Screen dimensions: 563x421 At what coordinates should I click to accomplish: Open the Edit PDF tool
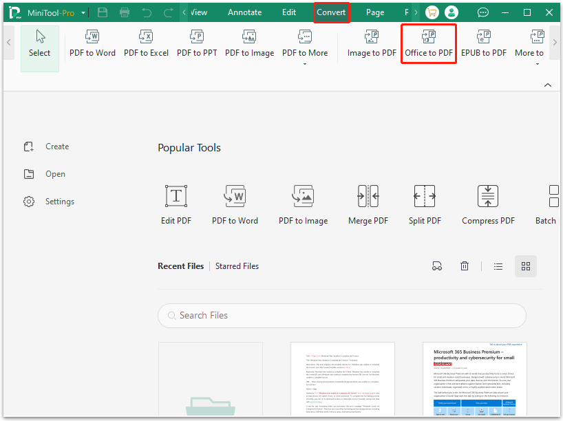click(x=176, y=203)
